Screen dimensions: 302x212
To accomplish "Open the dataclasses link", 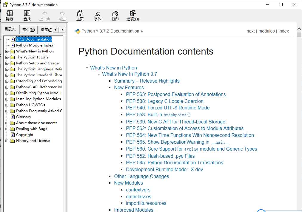I will 138,196.
